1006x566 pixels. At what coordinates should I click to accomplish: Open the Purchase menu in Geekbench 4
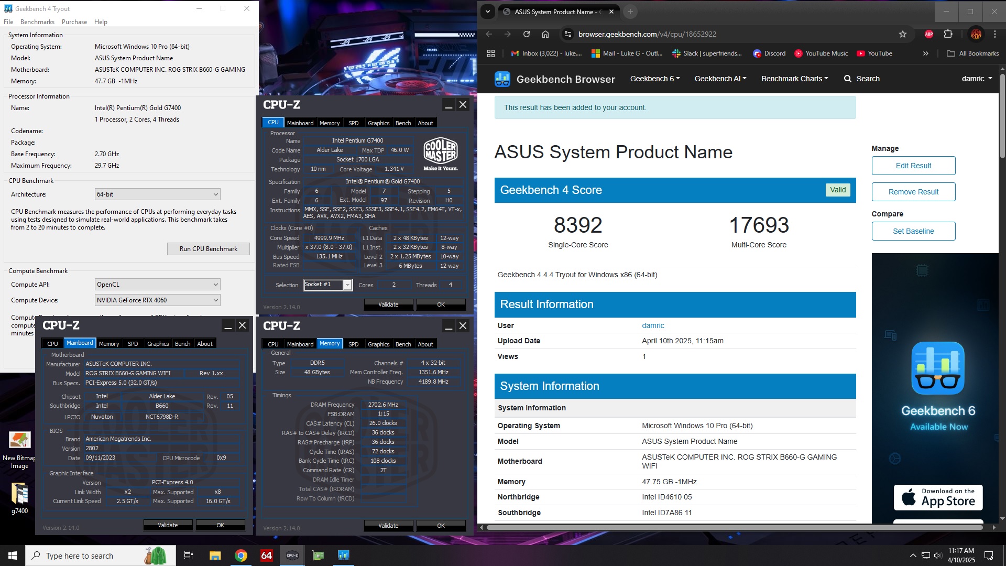[74, 22]
